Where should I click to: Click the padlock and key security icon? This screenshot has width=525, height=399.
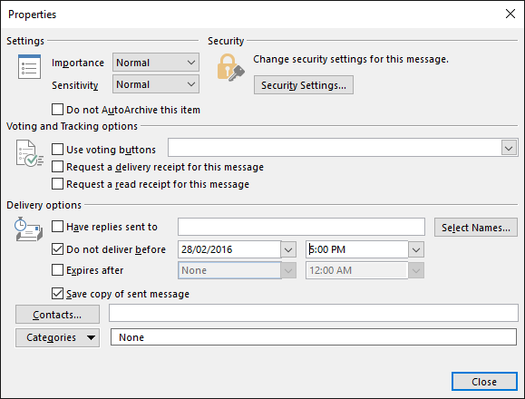click(230, 68)
